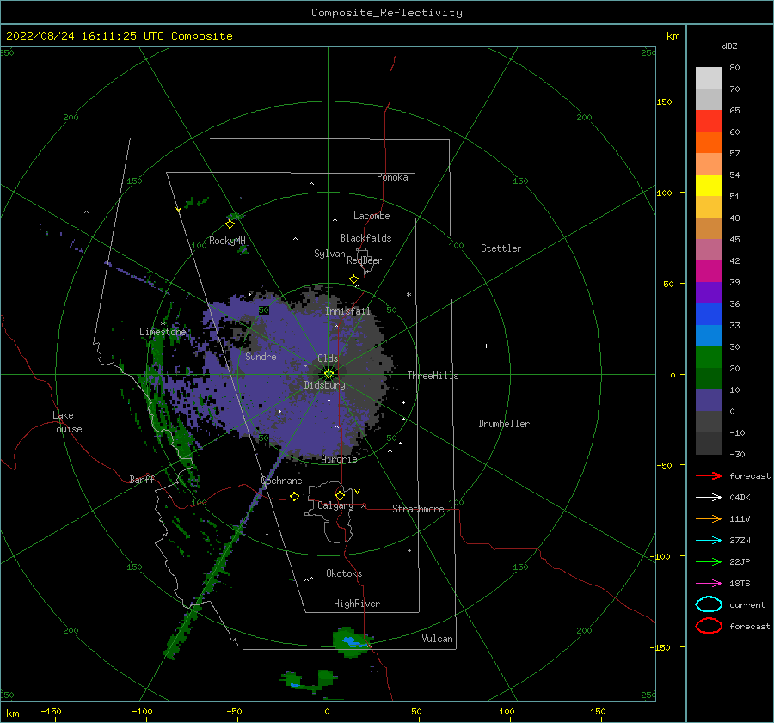
Task: Click the Lacombe city label
Action: (x=372, y=216)
